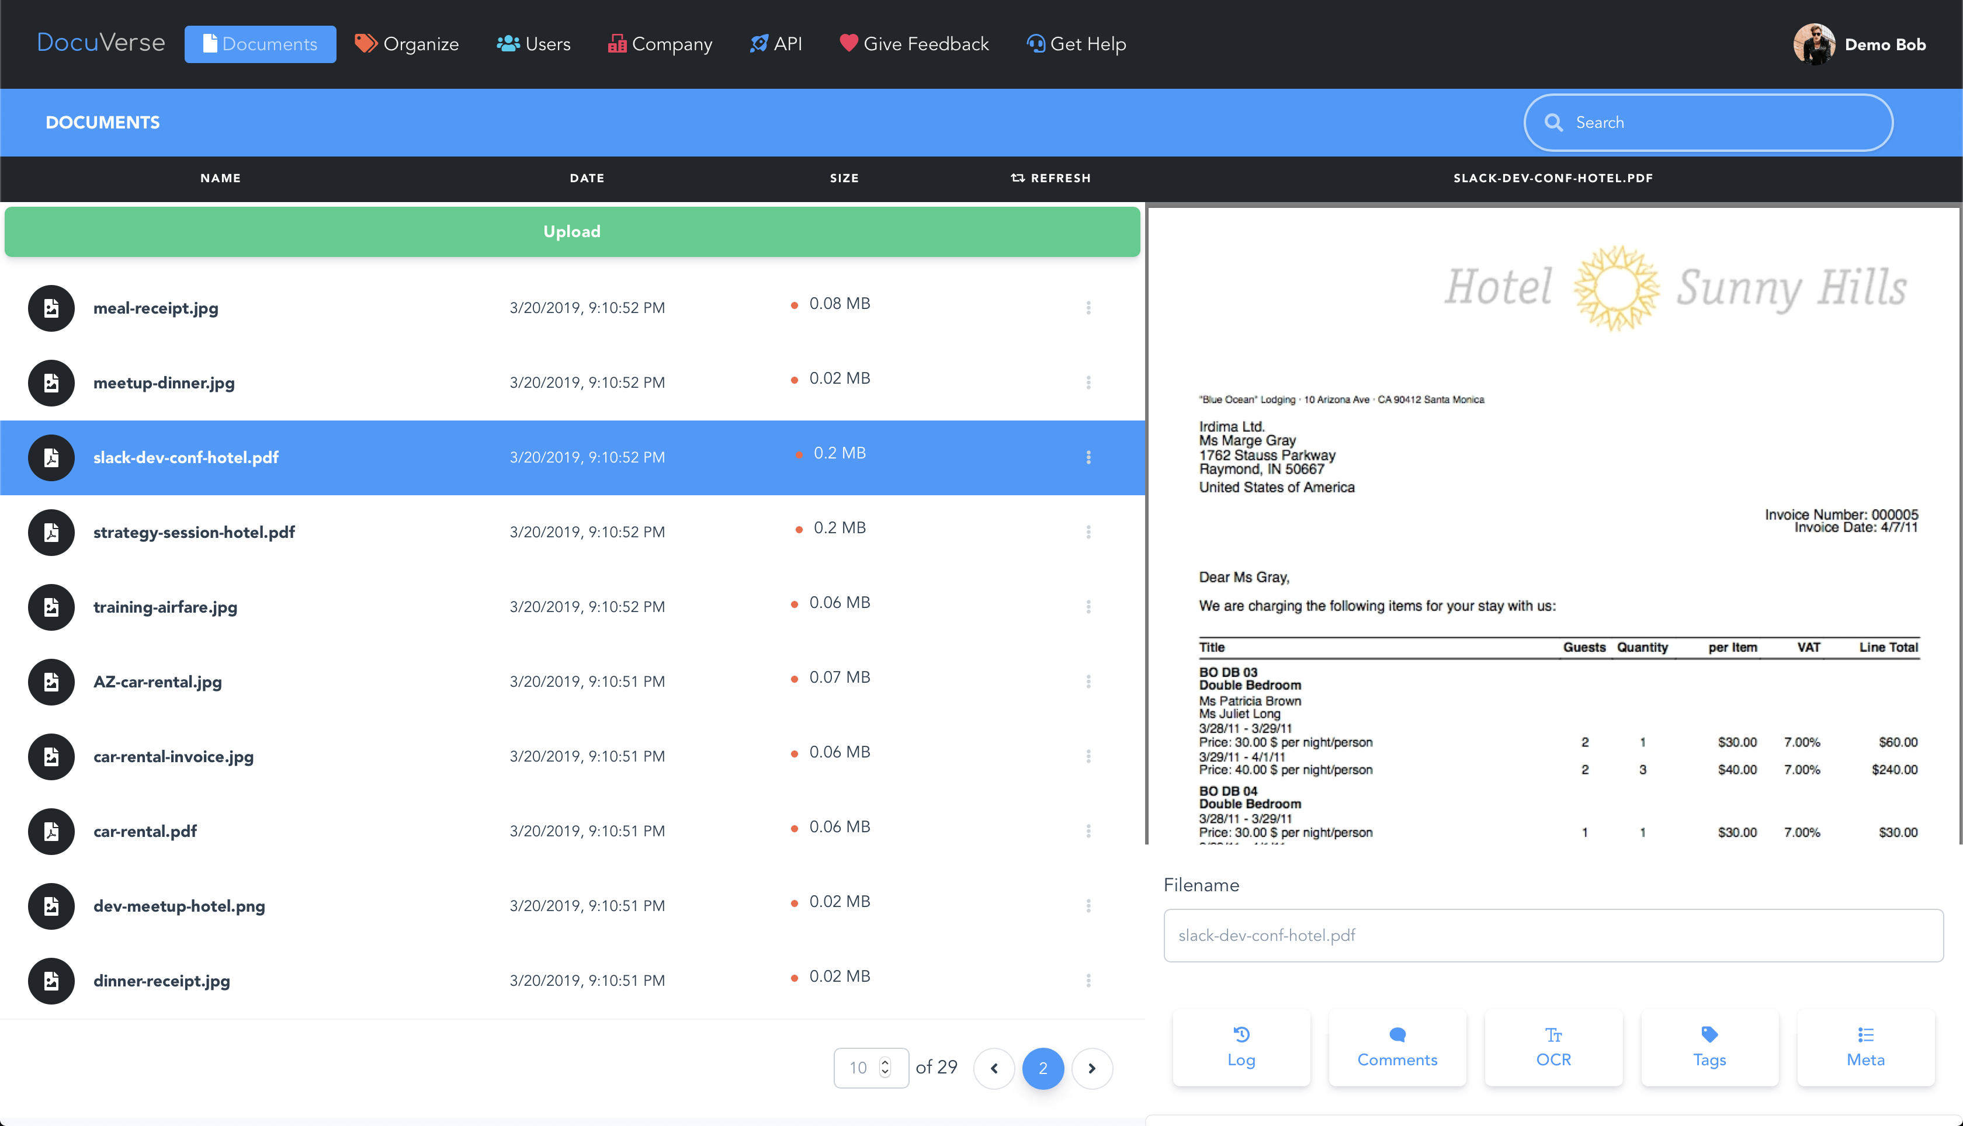Open the Log panel
1963x1126 pixels.
[1240, 1047]
